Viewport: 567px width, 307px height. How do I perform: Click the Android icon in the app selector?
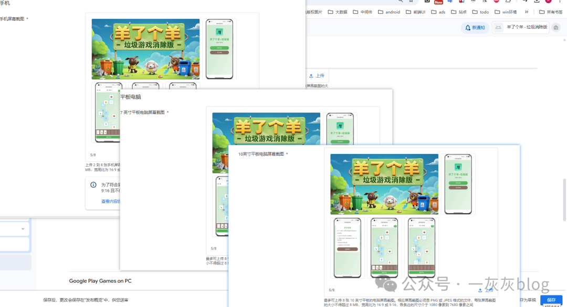[x=498, y=27]
